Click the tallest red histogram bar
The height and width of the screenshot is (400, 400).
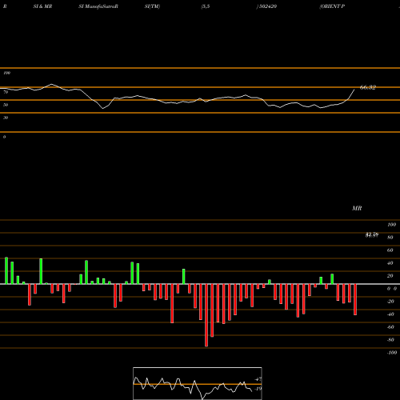[206, 315]
